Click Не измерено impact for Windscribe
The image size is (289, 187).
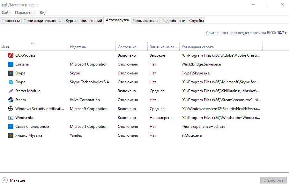pos(161,118)
